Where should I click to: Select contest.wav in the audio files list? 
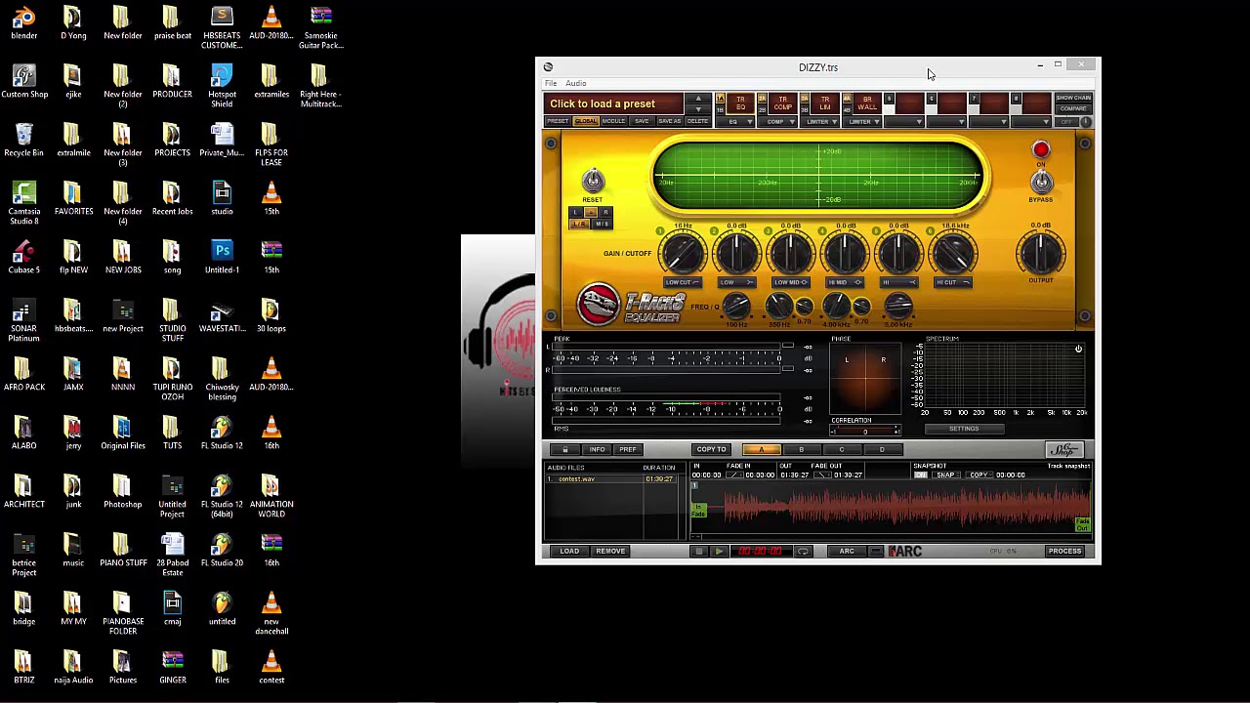pyautogui.click(x=611, y=479)
